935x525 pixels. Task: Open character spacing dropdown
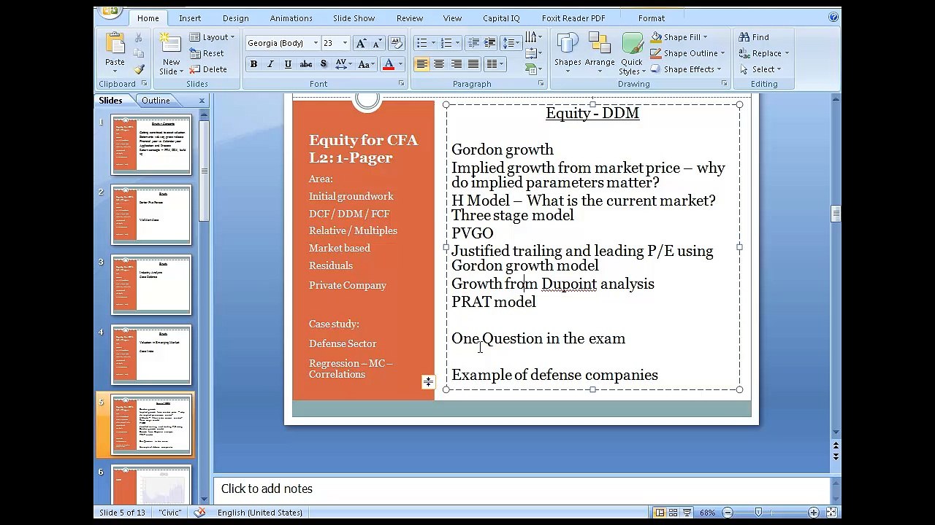[x=343, y=64]
